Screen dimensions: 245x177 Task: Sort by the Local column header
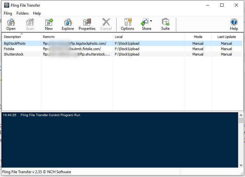coord(149,37)
